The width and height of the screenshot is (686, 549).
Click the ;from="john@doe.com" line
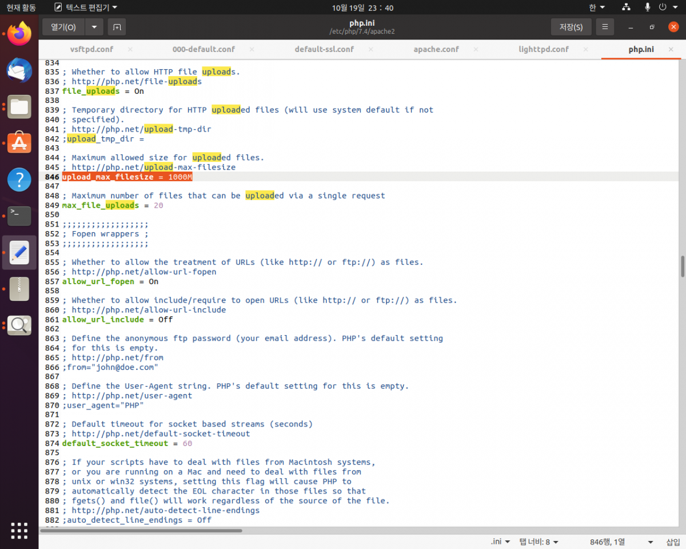point(110,367)
